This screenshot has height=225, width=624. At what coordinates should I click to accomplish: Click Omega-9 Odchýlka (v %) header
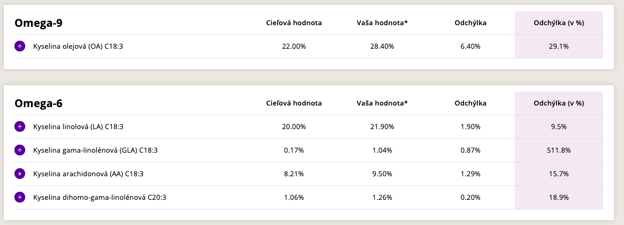559,23
